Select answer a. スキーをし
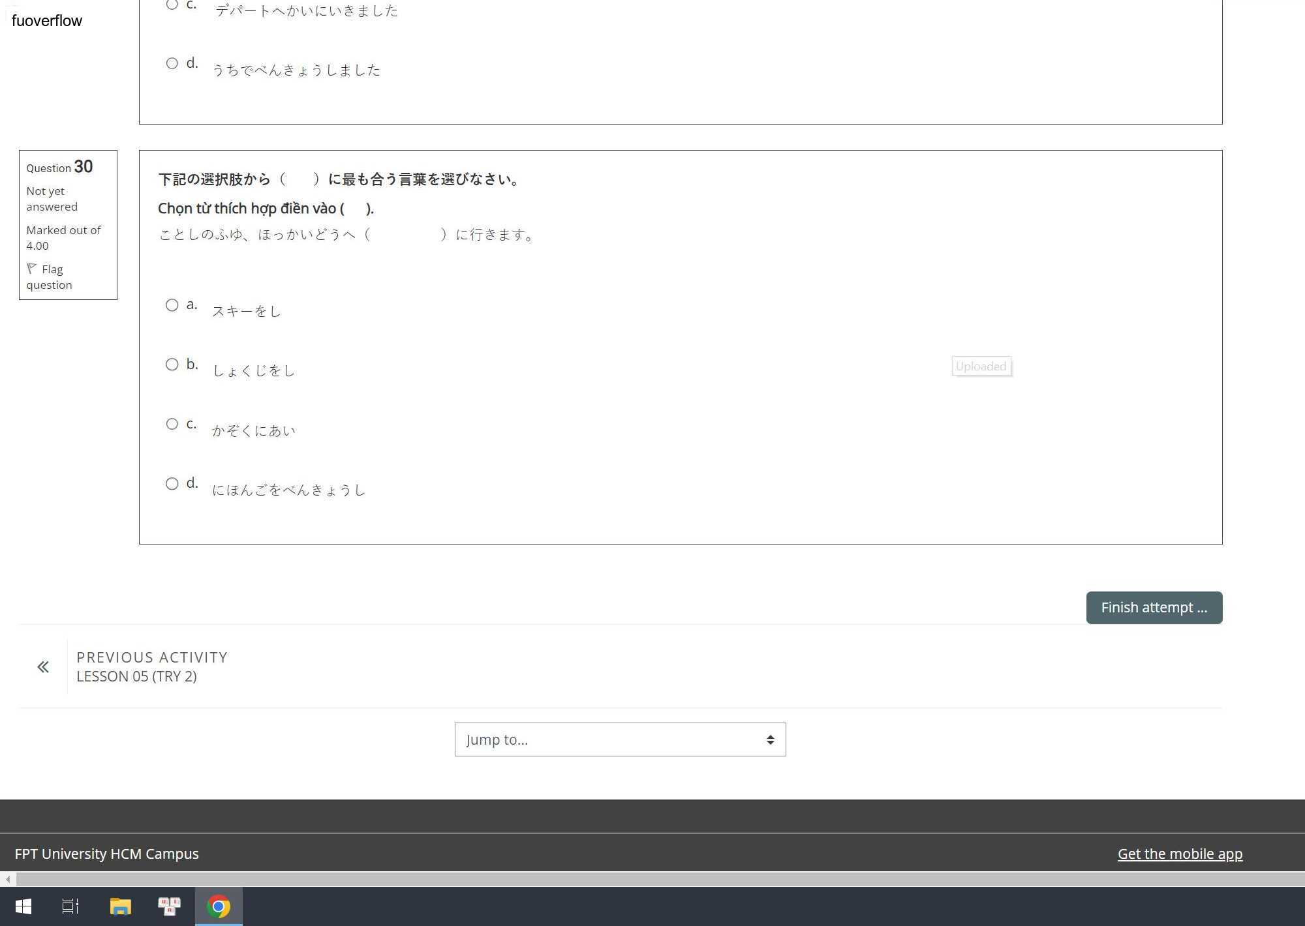 click(172, 305)
